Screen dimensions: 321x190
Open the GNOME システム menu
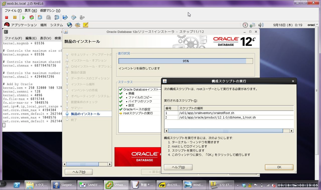56,25
